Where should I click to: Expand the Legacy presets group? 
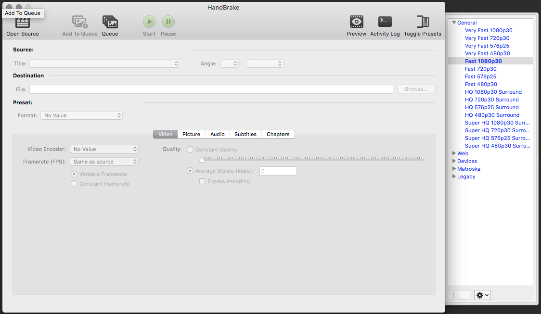[454, 176]
